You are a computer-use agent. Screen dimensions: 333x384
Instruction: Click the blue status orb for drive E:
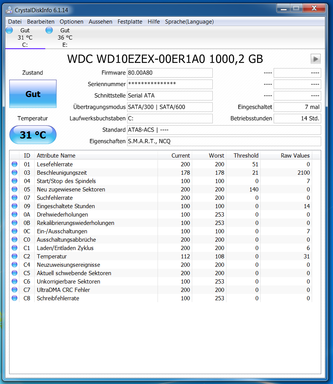49,30
